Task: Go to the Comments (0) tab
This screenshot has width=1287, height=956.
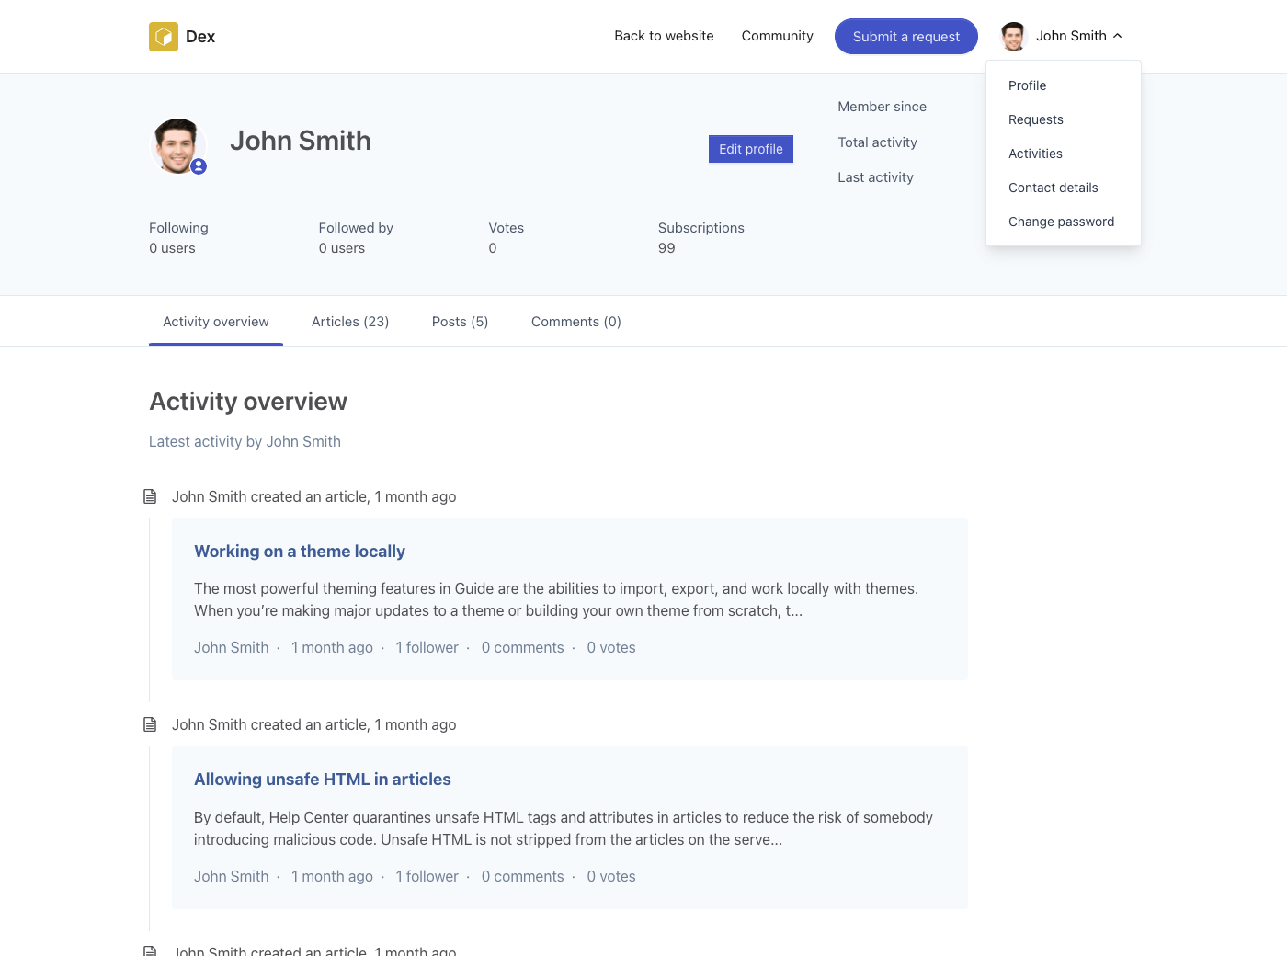Action: pos(575,322)
